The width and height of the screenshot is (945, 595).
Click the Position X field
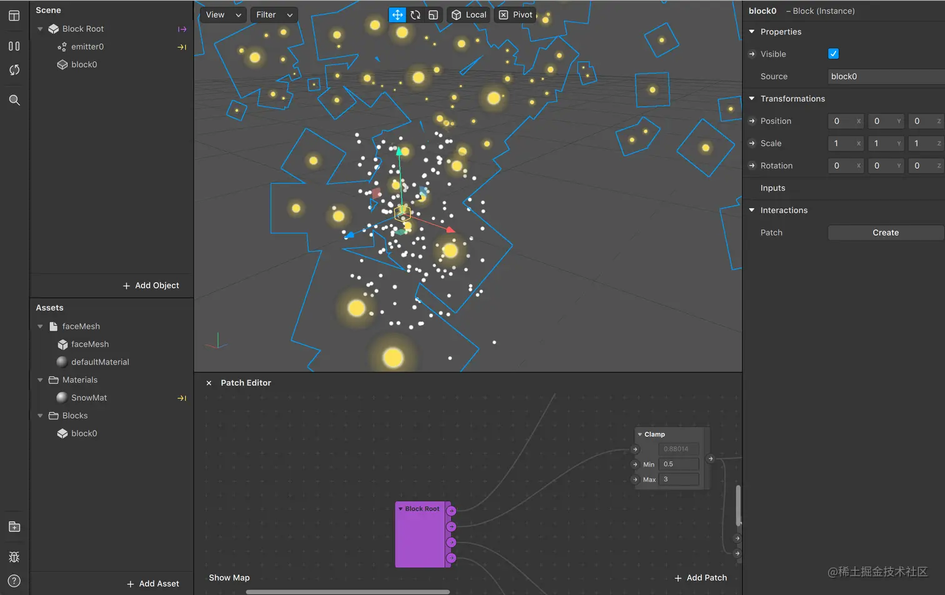[846, 121]
